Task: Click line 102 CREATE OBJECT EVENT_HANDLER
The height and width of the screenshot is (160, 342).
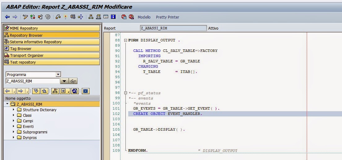Action: [x=168, y=114]
